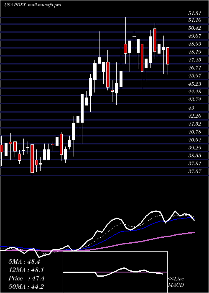Click the 45.97 price axis label
Image resolution: width=209 pixels, height=293 pixels.
pyautogui.click(x=194, y=76)
